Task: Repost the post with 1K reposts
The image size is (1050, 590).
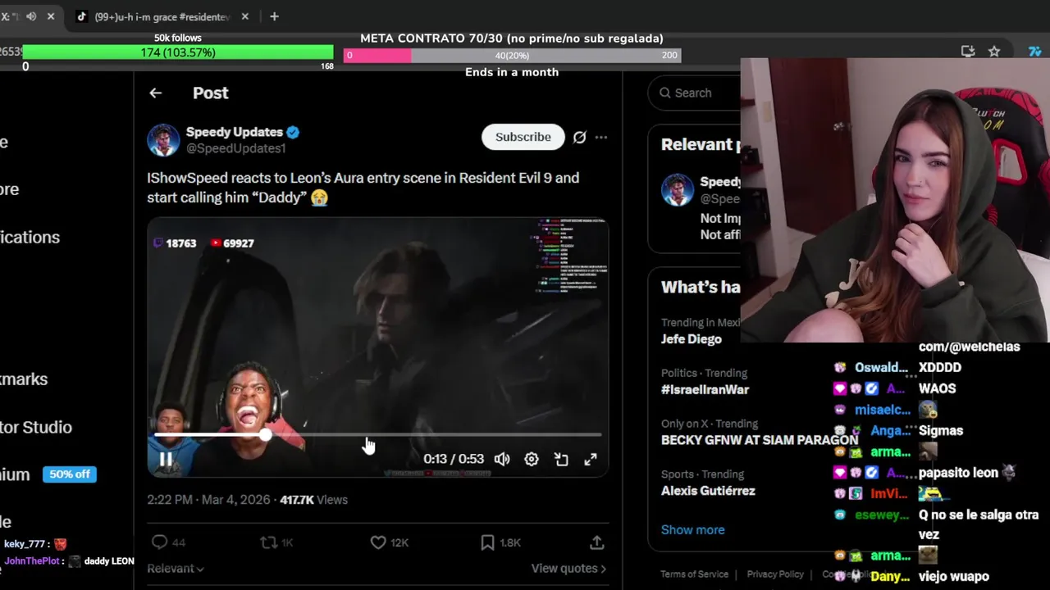Action: point(268,542)
